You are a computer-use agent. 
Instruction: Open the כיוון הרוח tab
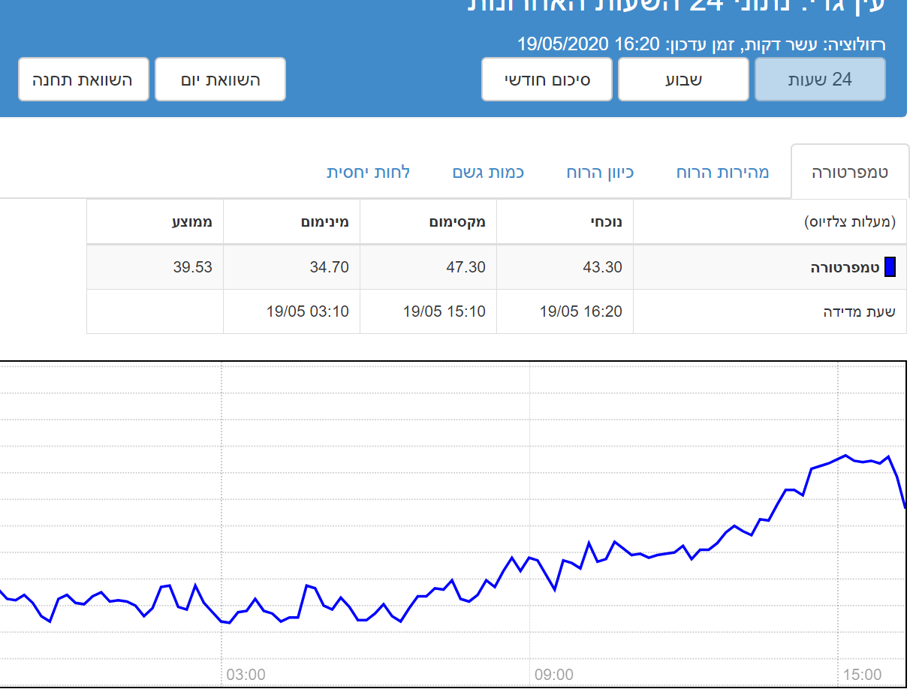coord(600,173)
